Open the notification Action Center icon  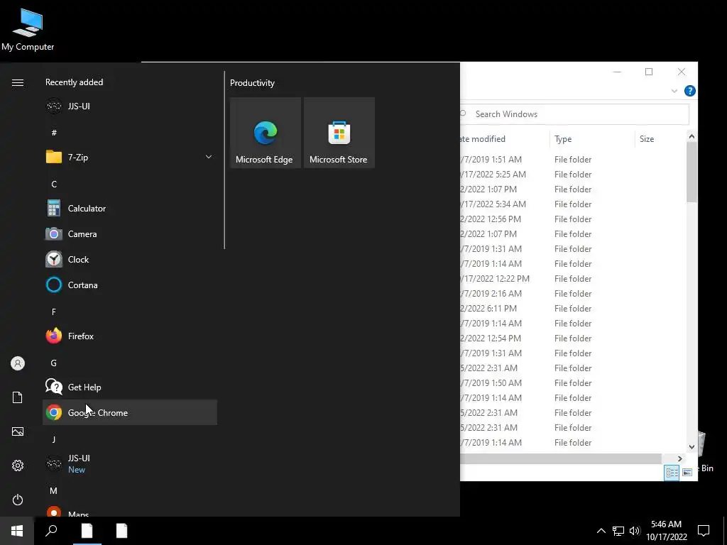coord(704,531)
